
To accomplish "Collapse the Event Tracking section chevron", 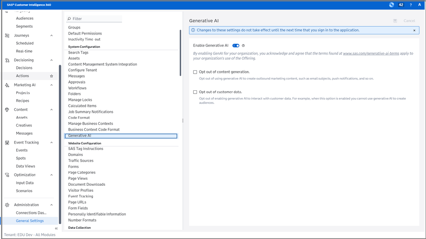I will point(52,142).
